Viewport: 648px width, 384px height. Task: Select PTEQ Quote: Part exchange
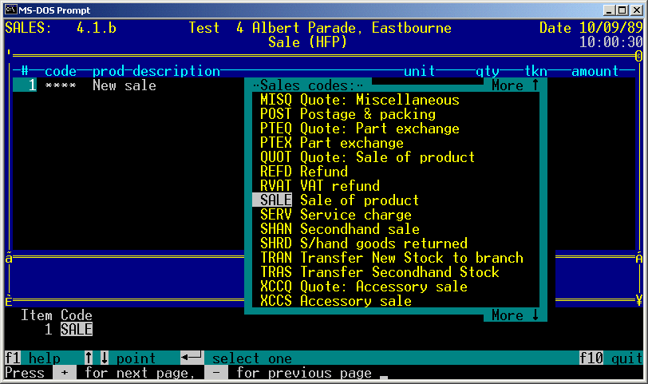coord(359,129)
